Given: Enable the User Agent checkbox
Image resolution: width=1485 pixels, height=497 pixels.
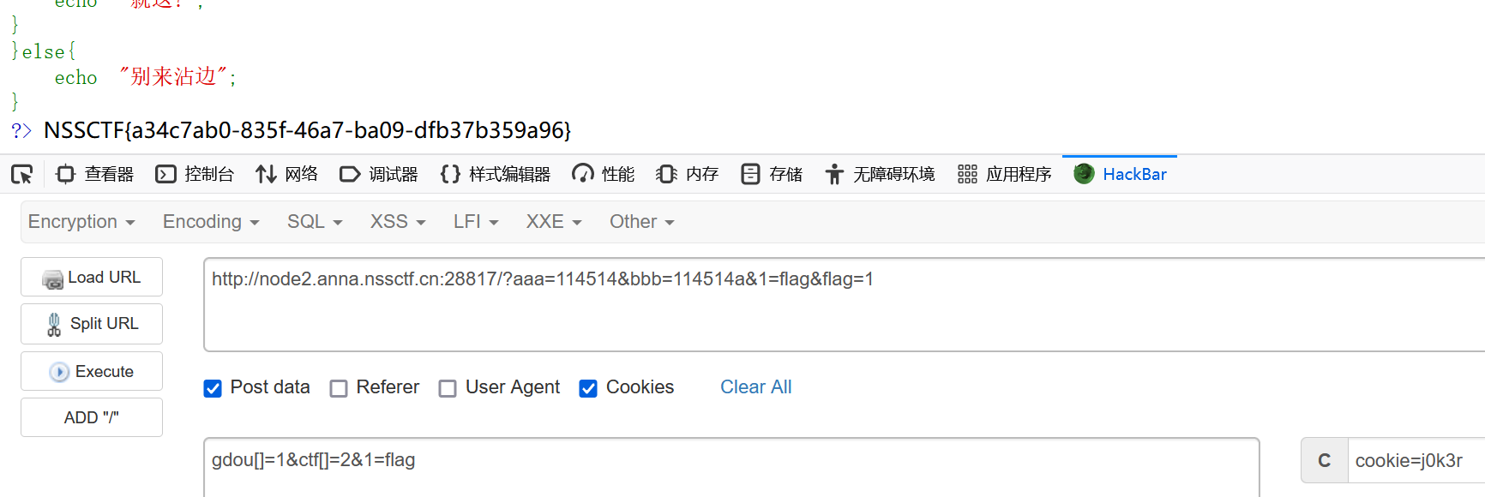Looking at the screenshot, I should 448,388.
